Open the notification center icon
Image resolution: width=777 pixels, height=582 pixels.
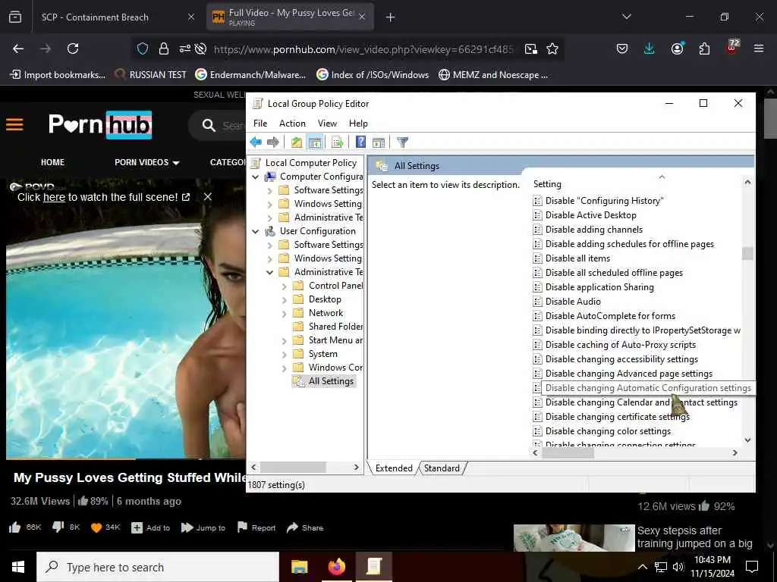click(752, 567)
